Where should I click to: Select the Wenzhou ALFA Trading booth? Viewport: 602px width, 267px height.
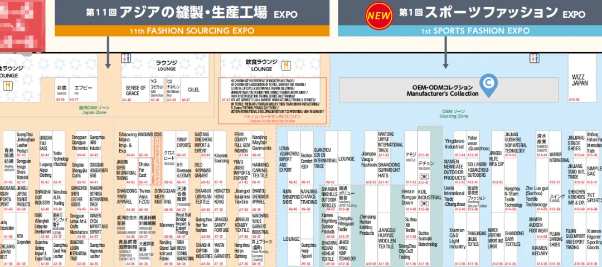click(x=59, y=199)
